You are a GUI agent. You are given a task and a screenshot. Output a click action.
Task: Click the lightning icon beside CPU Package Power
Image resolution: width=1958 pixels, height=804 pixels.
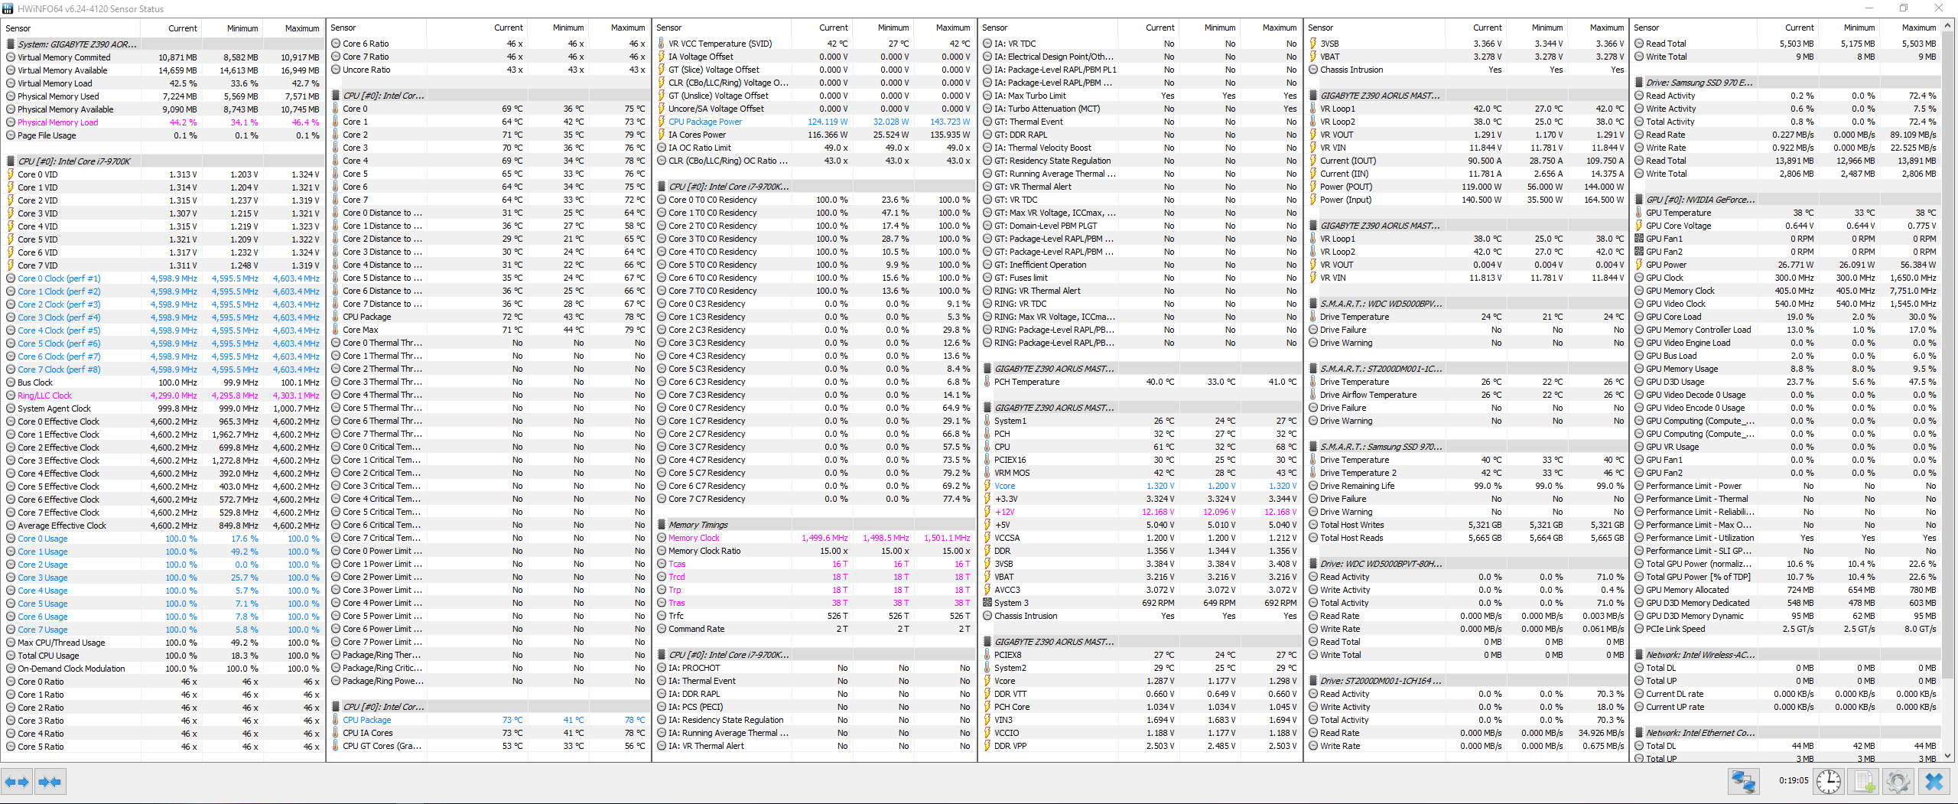tap(662, 122)
